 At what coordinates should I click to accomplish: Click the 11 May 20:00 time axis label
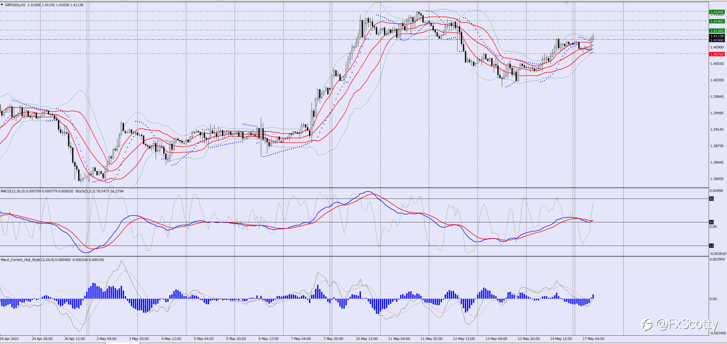(x=432, y=339)
